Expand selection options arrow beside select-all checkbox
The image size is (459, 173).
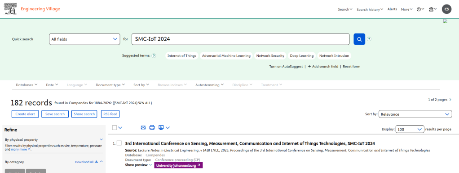tap(120, 127)
